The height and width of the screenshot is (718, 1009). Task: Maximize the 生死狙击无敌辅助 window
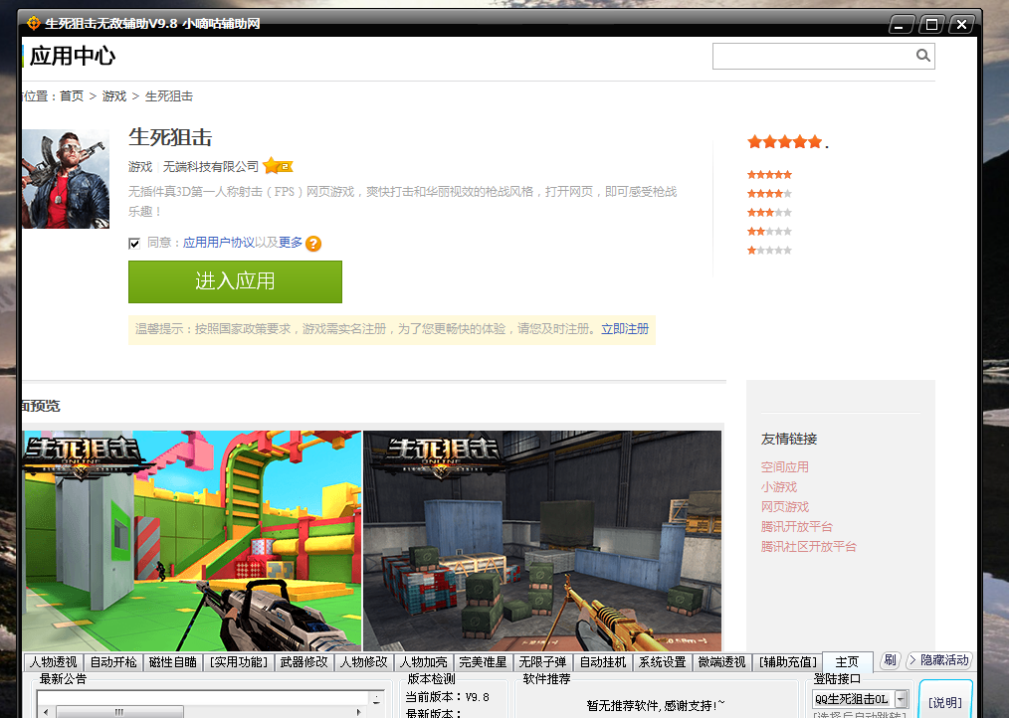pyautogui.click(x=931, y=25)
